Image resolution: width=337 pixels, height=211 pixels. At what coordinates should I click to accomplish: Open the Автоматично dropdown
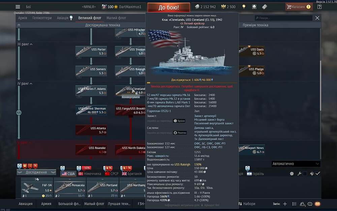[x=296, y=164]
